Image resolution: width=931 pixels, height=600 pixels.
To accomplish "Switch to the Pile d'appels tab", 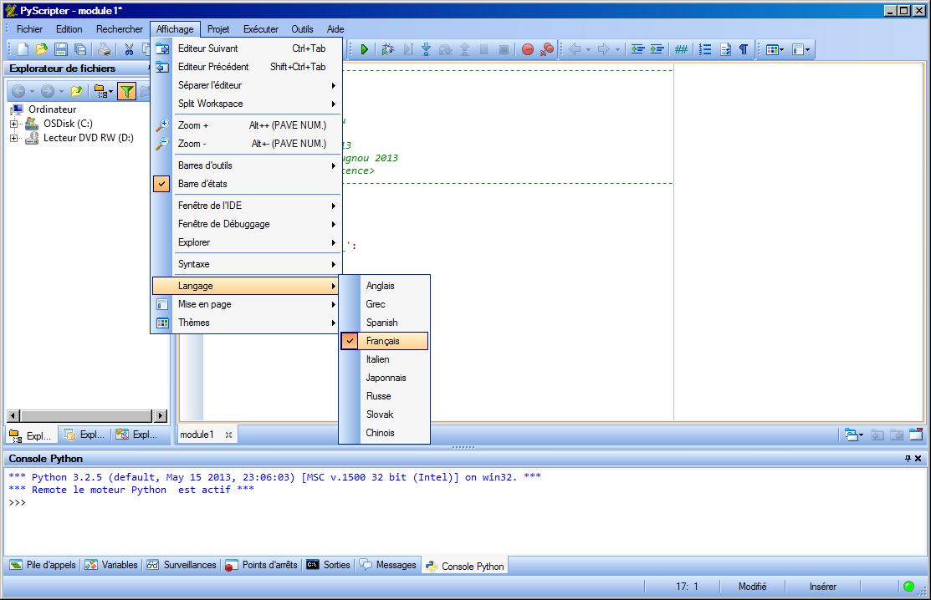I will (43, 565).
